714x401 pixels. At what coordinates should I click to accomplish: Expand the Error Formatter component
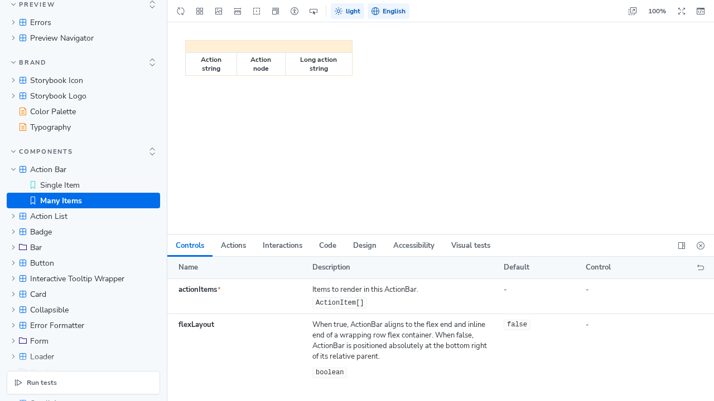click(83, 325)
